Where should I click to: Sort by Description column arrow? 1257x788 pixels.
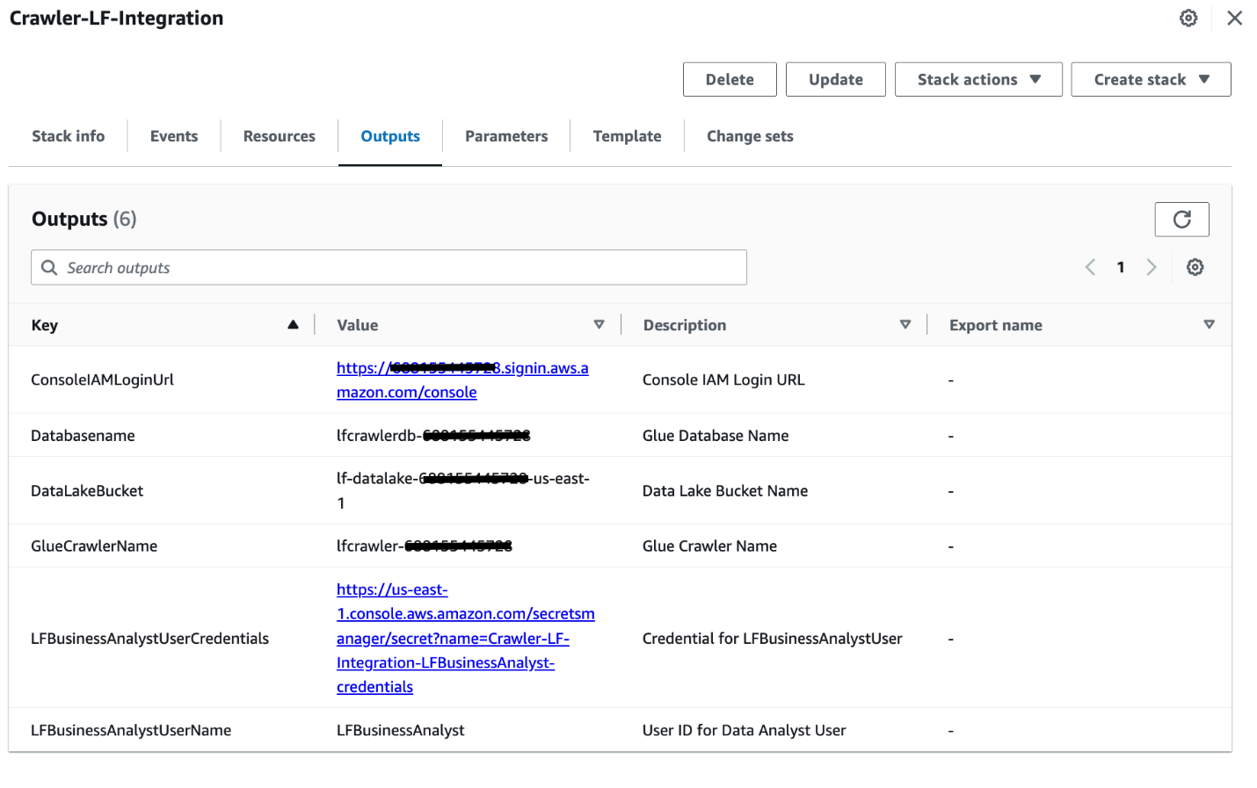point(905,324)
